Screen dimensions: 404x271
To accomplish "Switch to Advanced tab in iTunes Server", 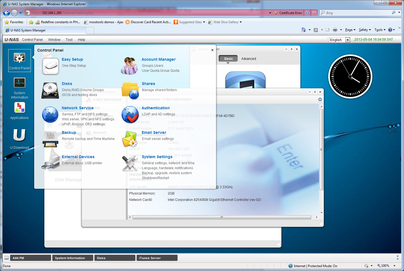I will pos(249,59).
